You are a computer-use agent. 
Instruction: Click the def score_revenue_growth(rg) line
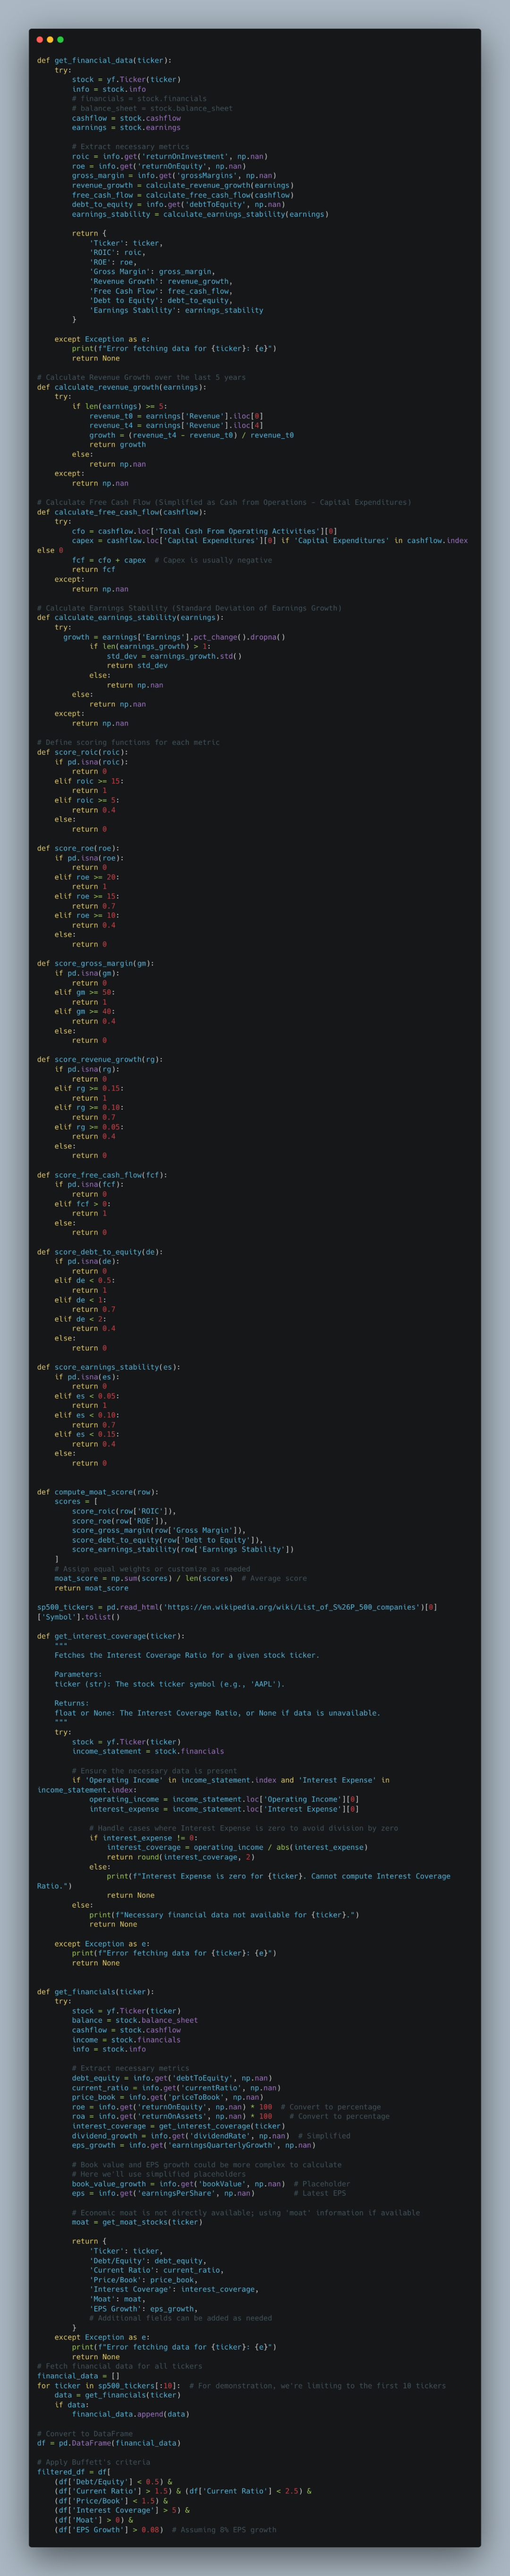point(99,1059)
